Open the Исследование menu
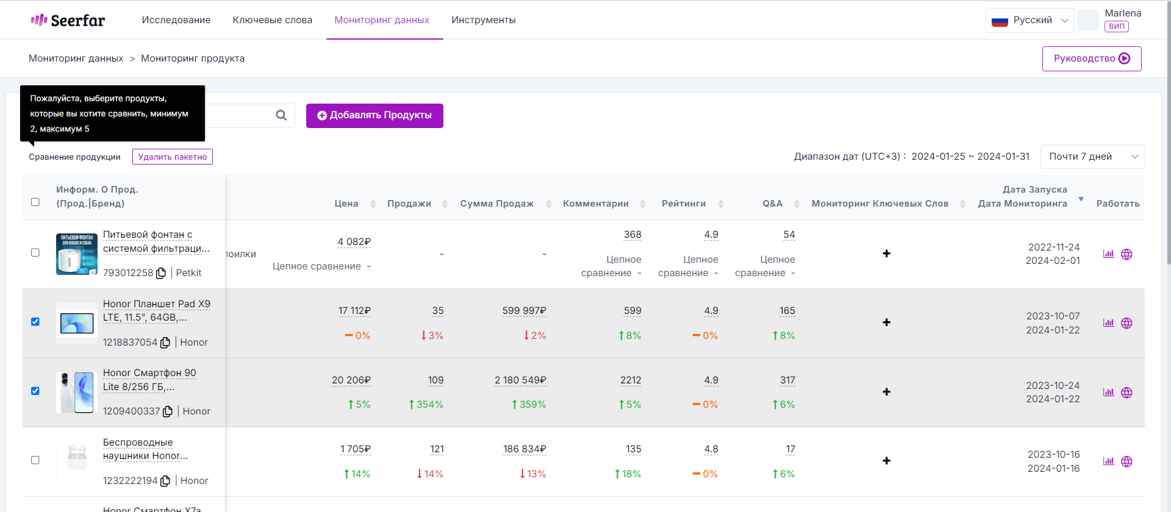 [176, 20]
